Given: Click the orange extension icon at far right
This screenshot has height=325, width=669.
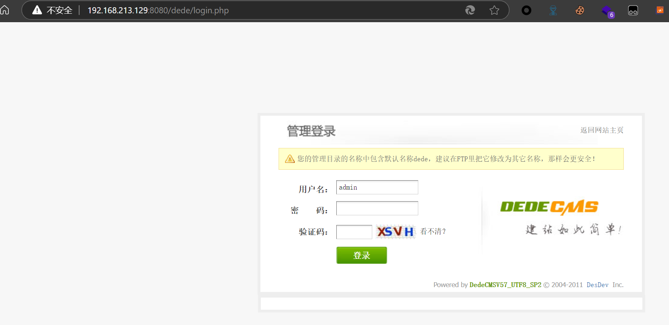Looking at the screenshot, I should [660, 10].
